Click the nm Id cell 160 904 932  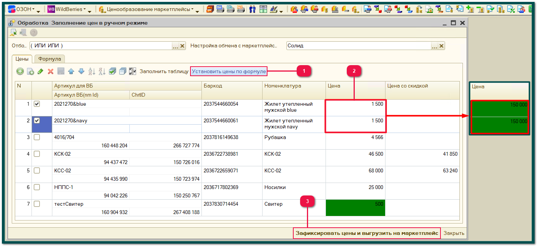click(91, 212)
